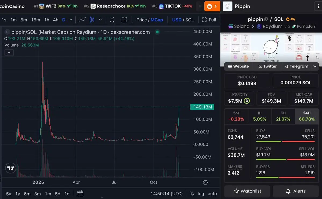Viewport: 322px width, 199px height.
Task: Click the Pump.fun label
Action: 303,27
